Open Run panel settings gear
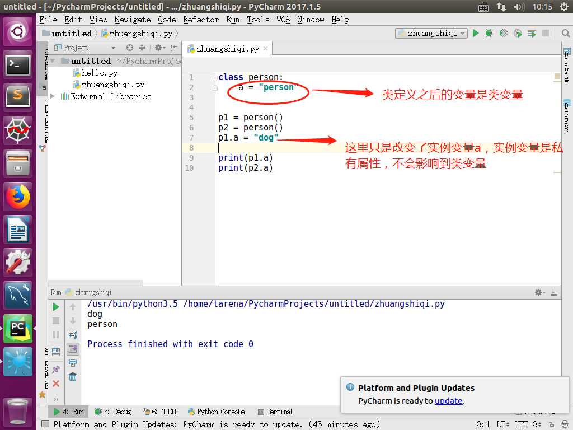 pyautogui.click(x=539, y=292)
